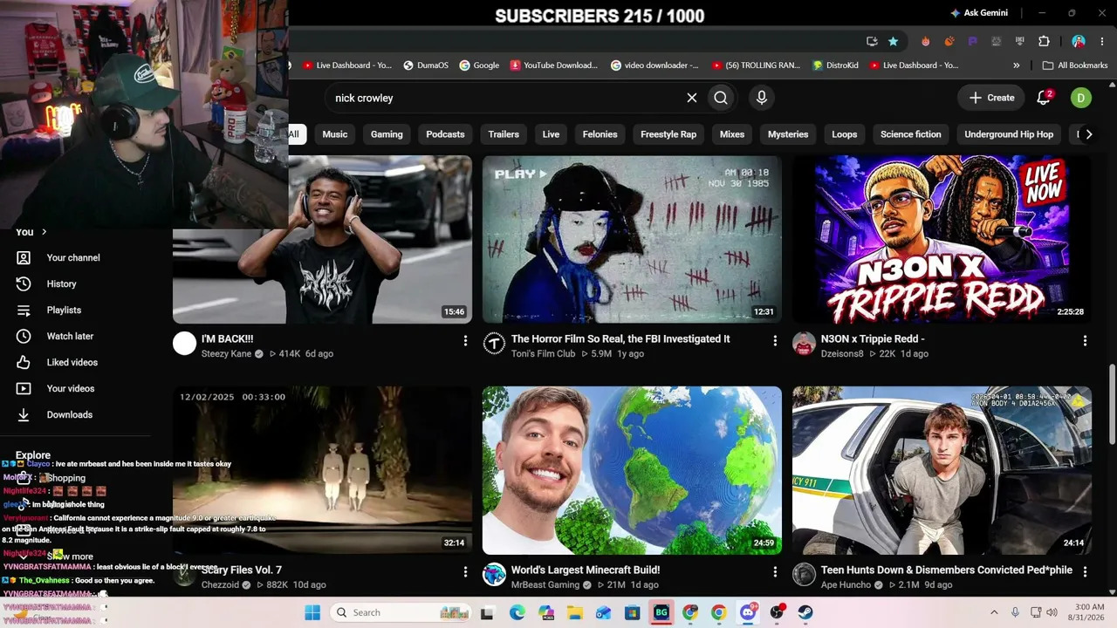Open Chrome's three-dot menu
Screen dimensions: 1117x628
point(1101,41)
